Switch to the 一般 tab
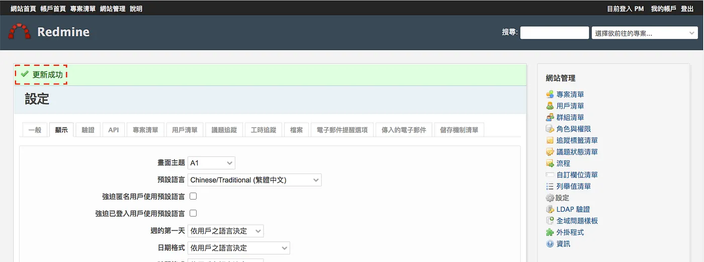704x262 pixels. (35, 130)
